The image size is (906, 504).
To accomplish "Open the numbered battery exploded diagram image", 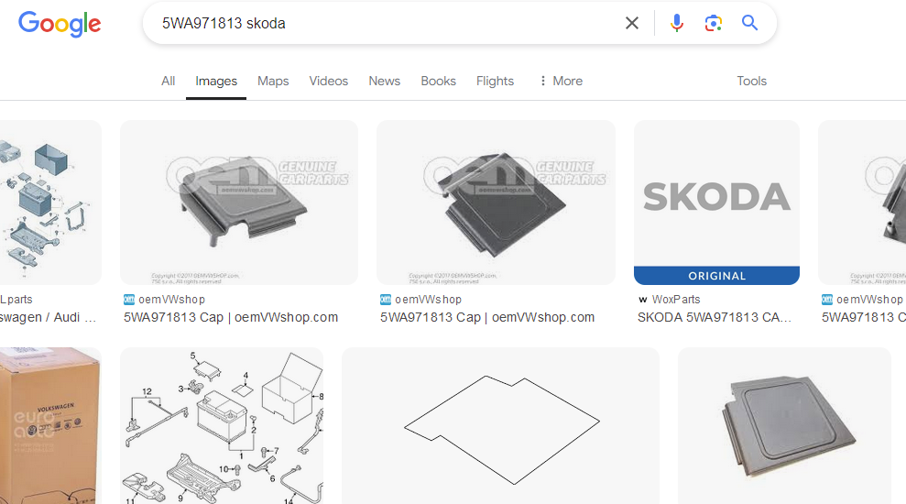I will (x=222, y=425).
